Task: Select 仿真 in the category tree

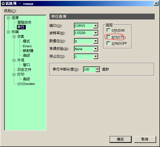Action: (x=21, y=37)
